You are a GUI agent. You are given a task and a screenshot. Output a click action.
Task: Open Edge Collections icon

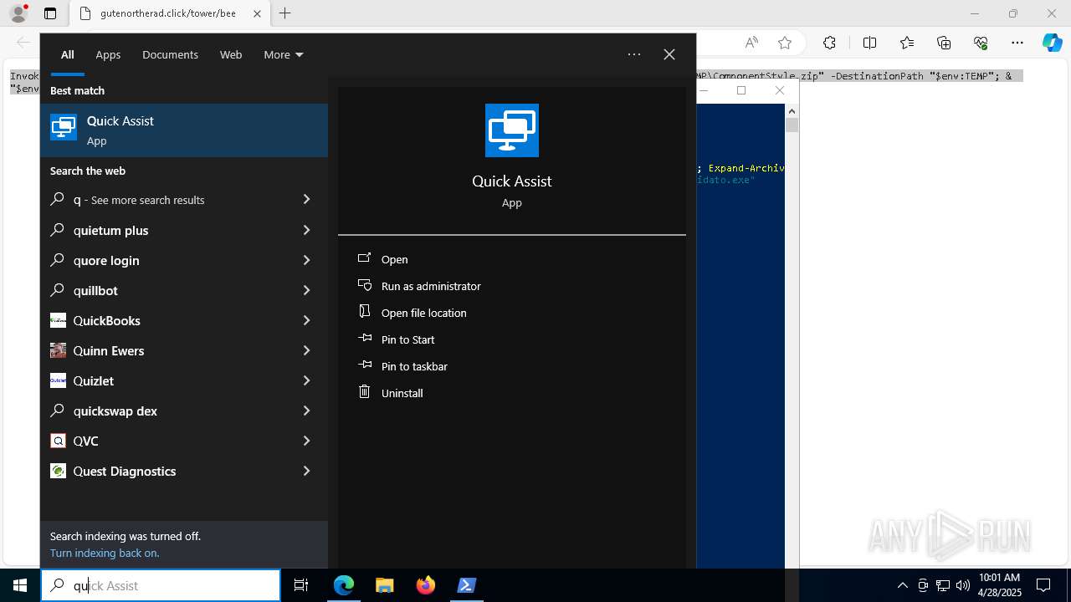click(944, 43)
